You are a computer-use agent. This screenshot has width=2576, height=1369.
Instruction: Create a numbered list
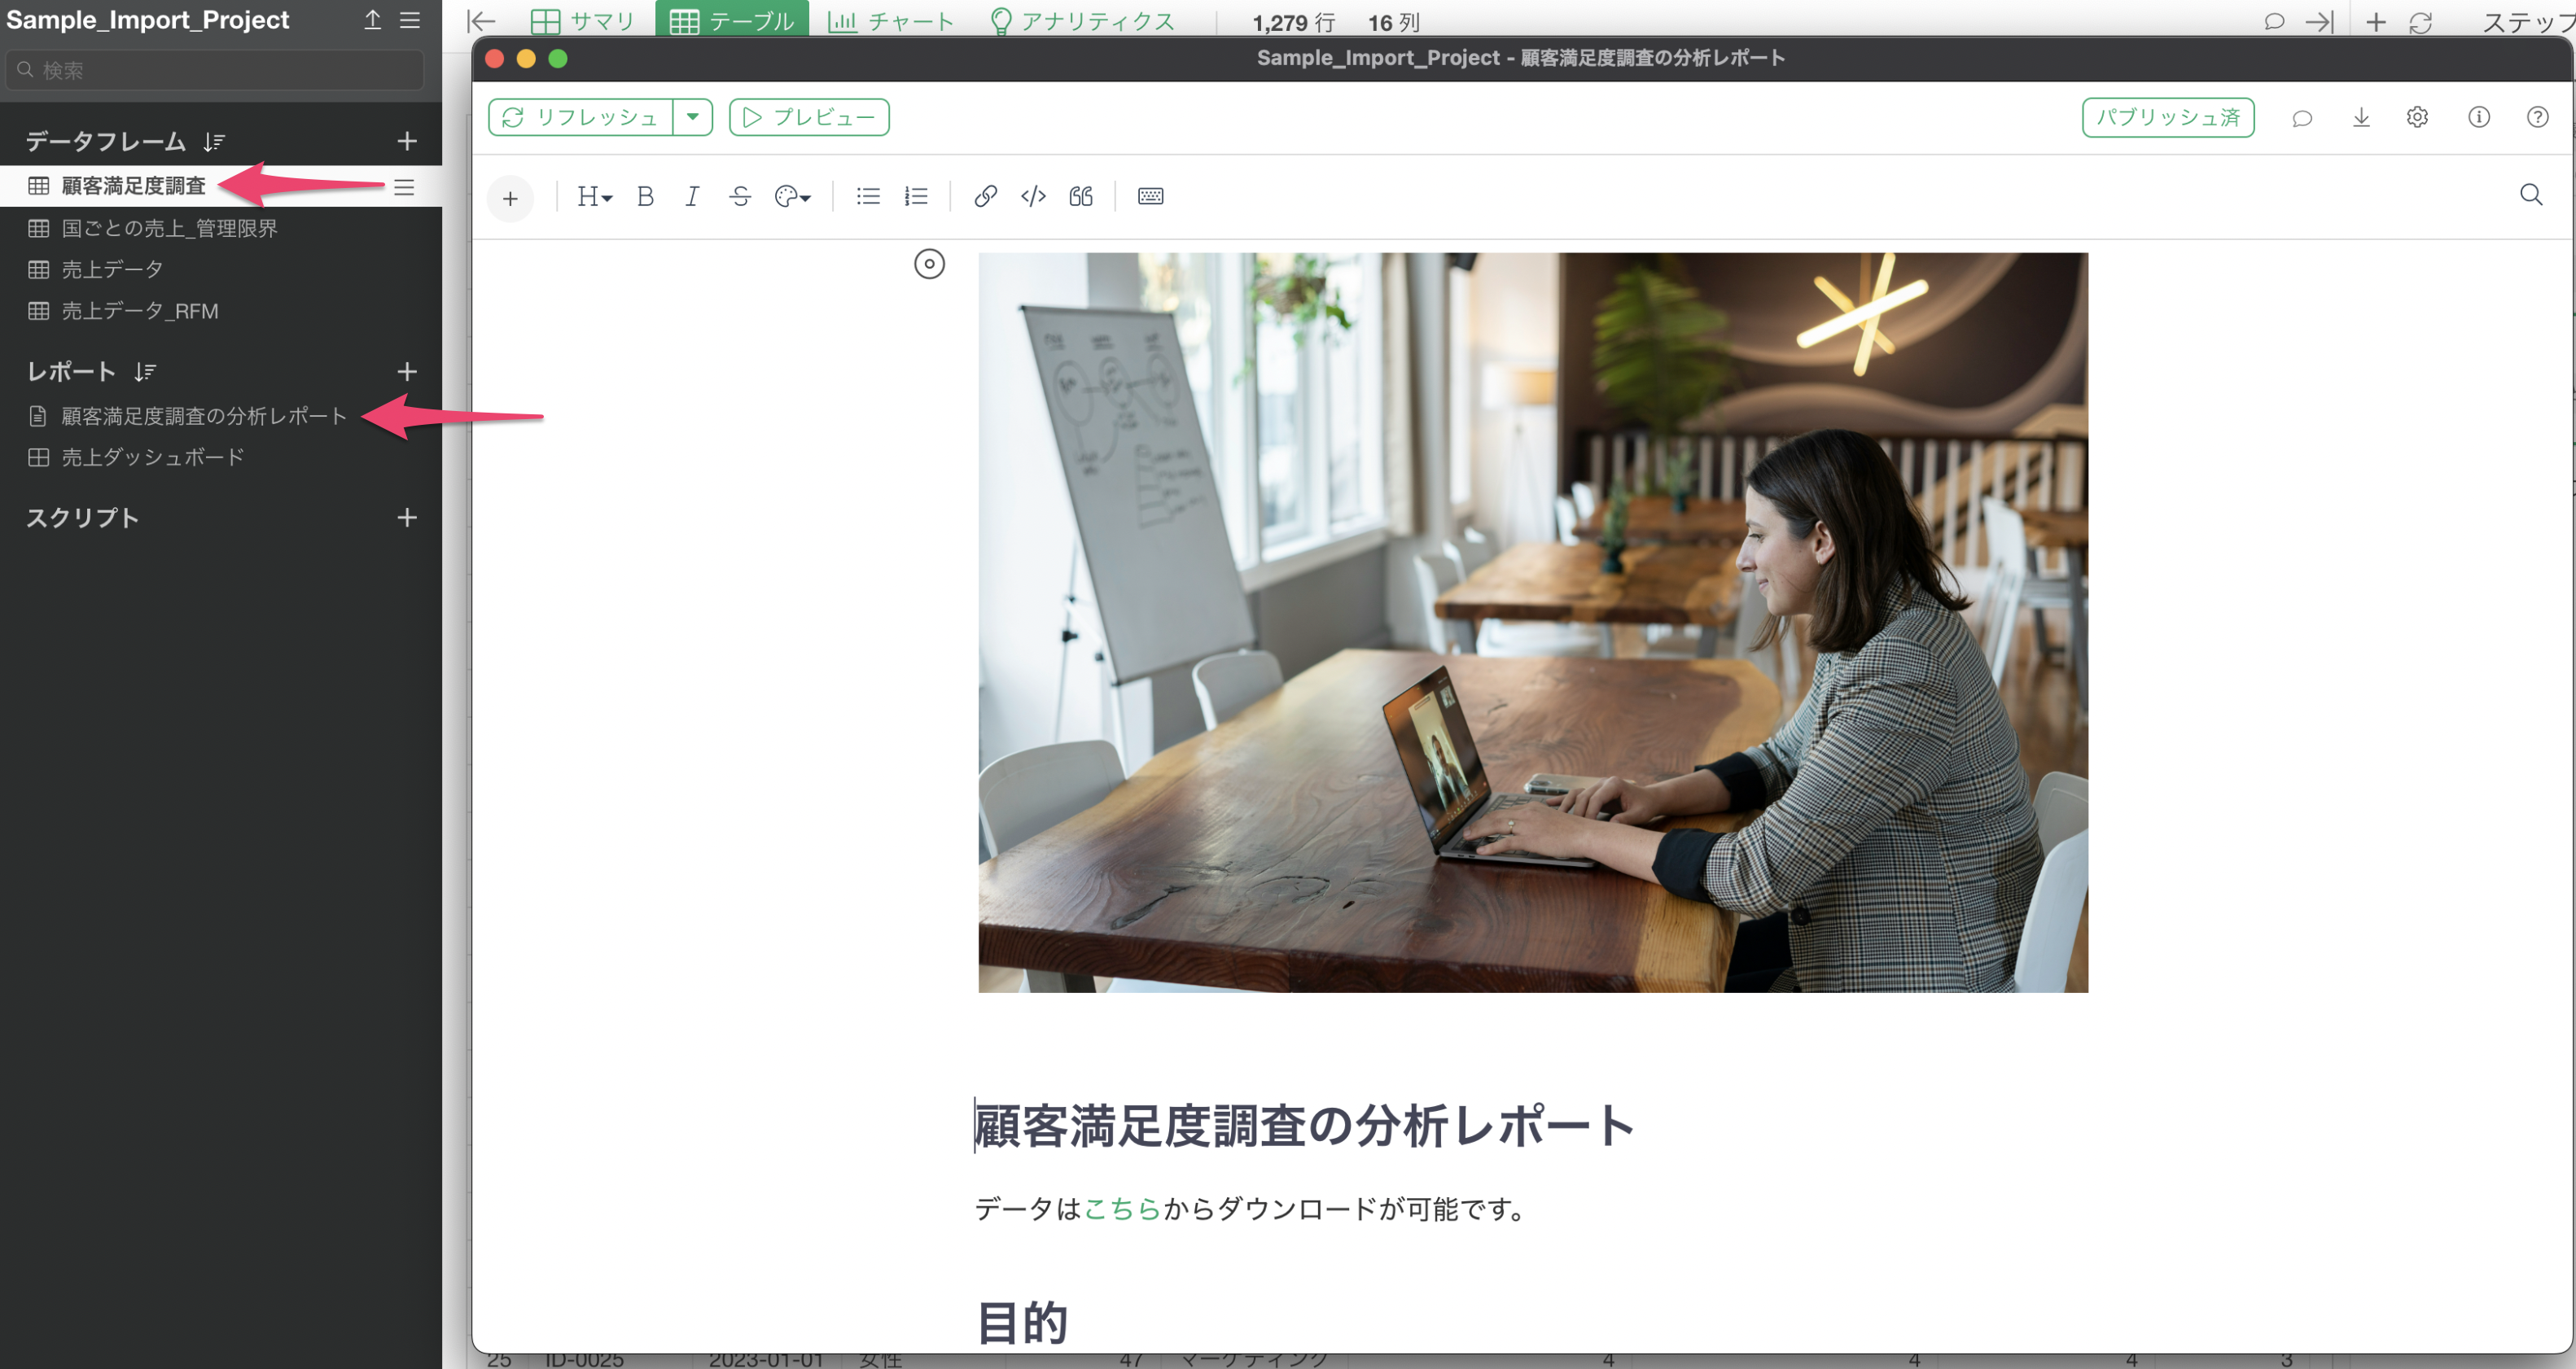916,196
